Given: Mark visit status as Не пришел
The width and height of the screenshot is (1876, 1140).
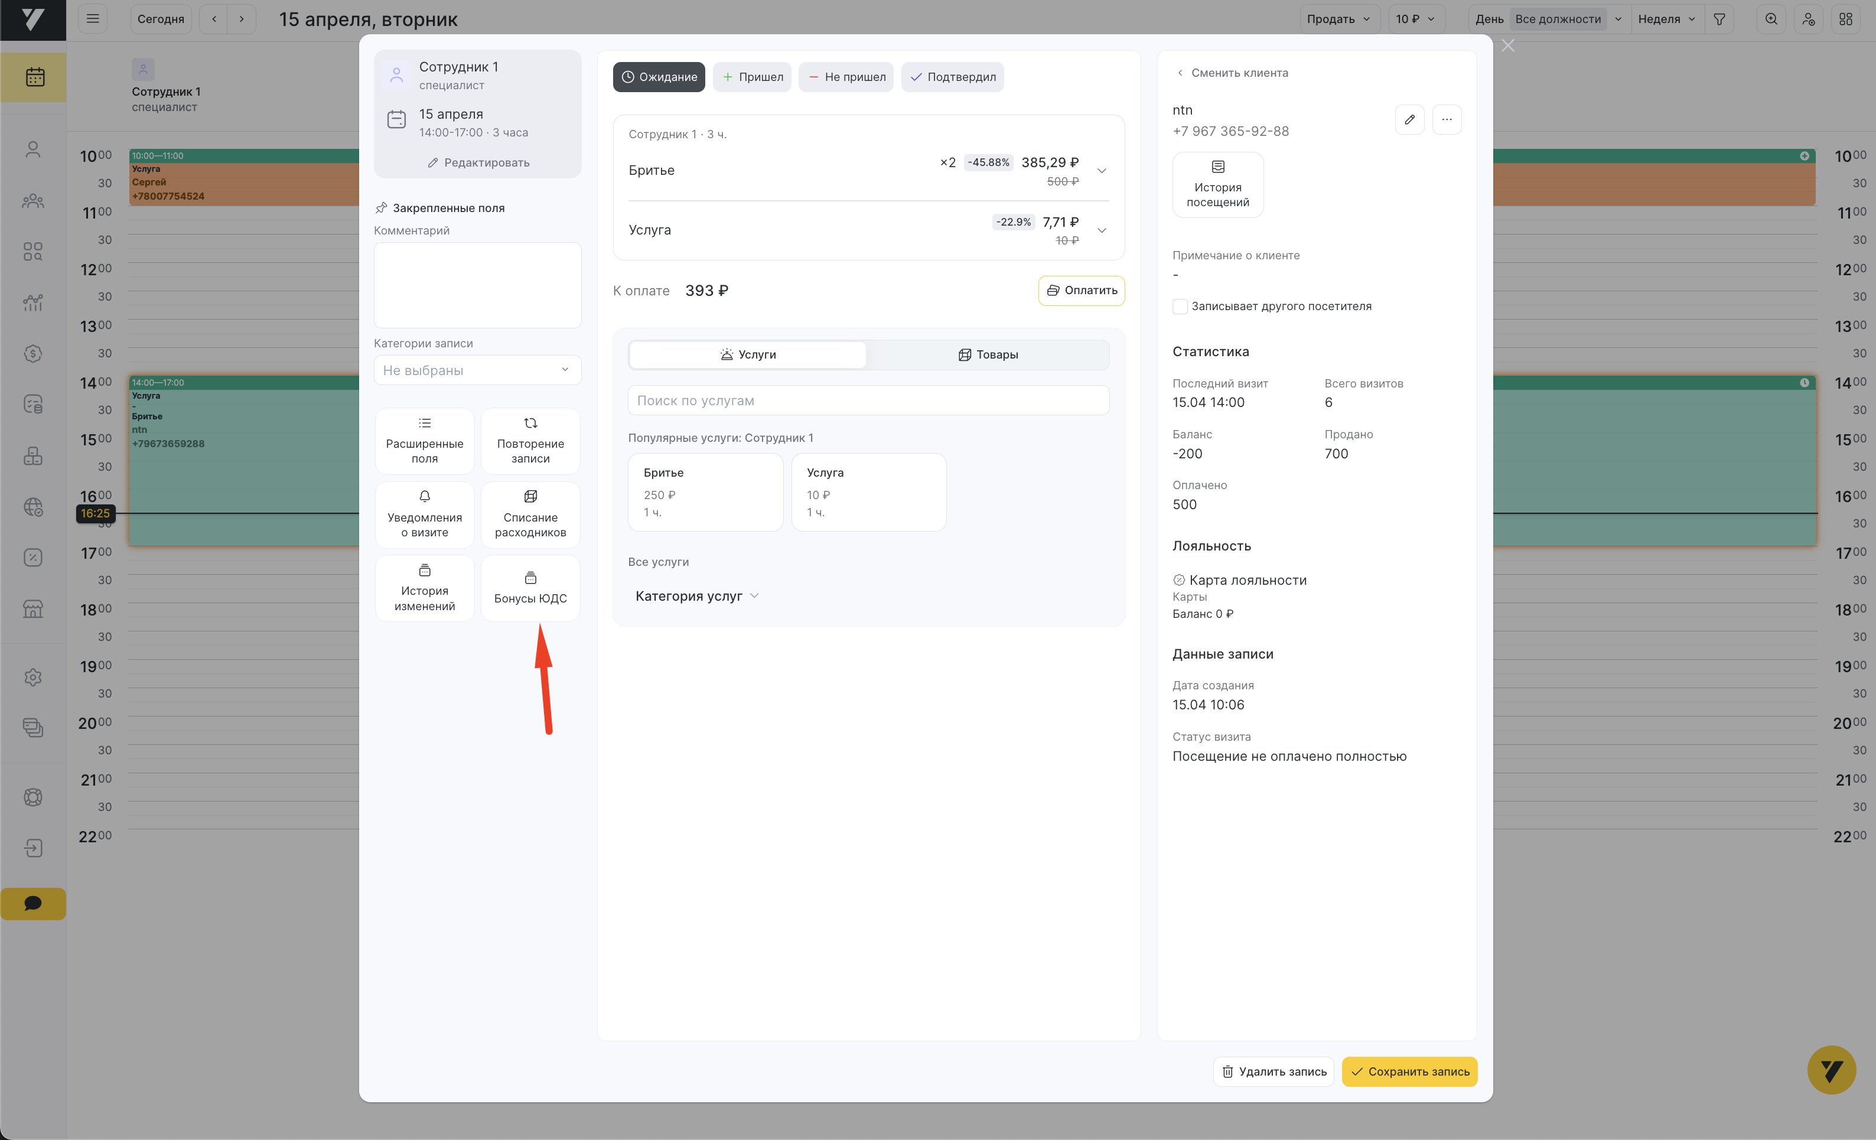Looking at the screenshot, I should pyautogui.click(x=846, y=77).
